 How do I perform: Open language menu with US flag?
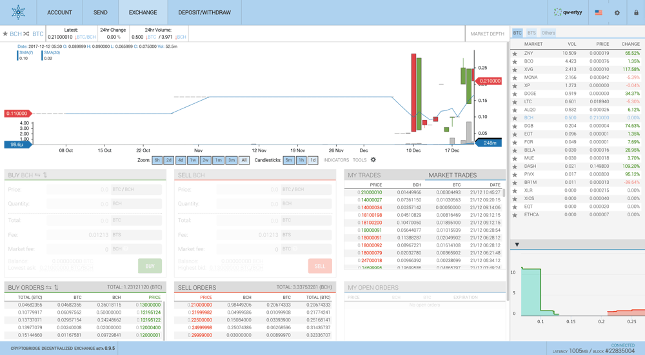coord(599,13)
